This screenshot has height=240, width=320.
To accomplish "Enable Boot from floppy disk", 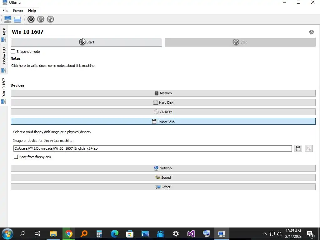I will [x=16, y=157].
